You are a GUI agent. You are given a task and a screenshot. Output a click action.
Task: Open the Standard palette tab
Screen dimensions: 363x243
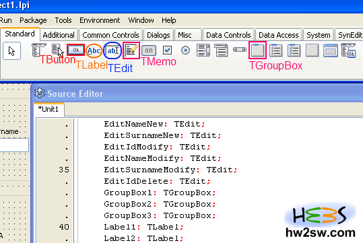(x=20, y=34)
